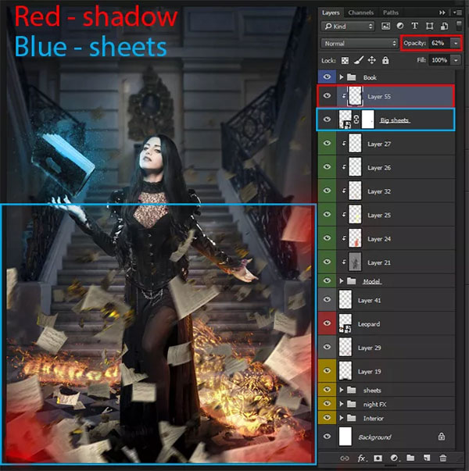
Task: Switch to the Channels tab
Action: [361, 12]
